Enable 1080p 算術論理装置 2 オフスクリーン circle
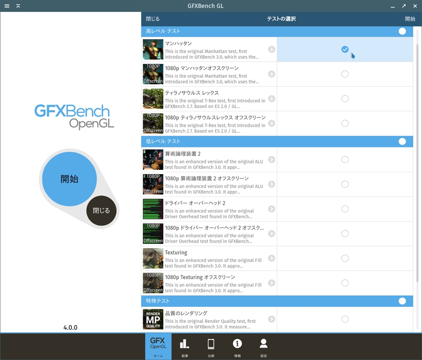This screenshot has height=360, width=422. click(x=345, y=184)
